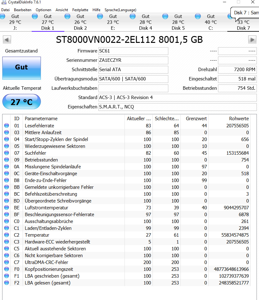Select drive E: tab
259x300 pixels.
click(x=113, y=22)
